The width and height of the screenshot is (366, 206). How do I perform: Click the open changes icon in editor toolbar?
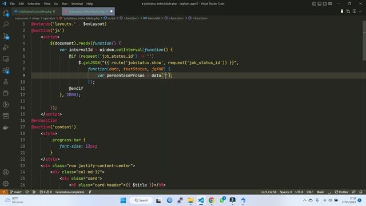pos(348,11)
